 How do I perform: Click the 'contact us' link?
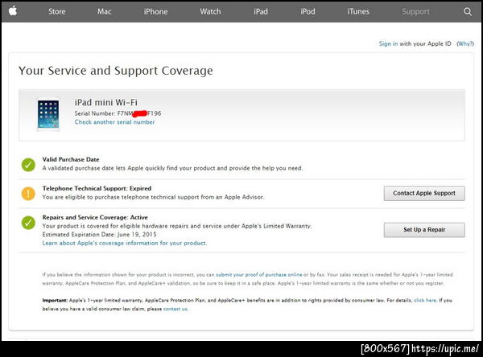click(175, 309)
